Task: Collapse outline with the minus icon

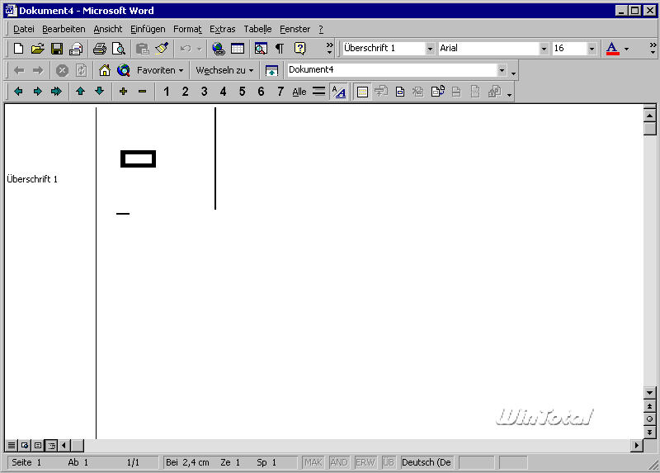Action: click(x=142, y=91)
